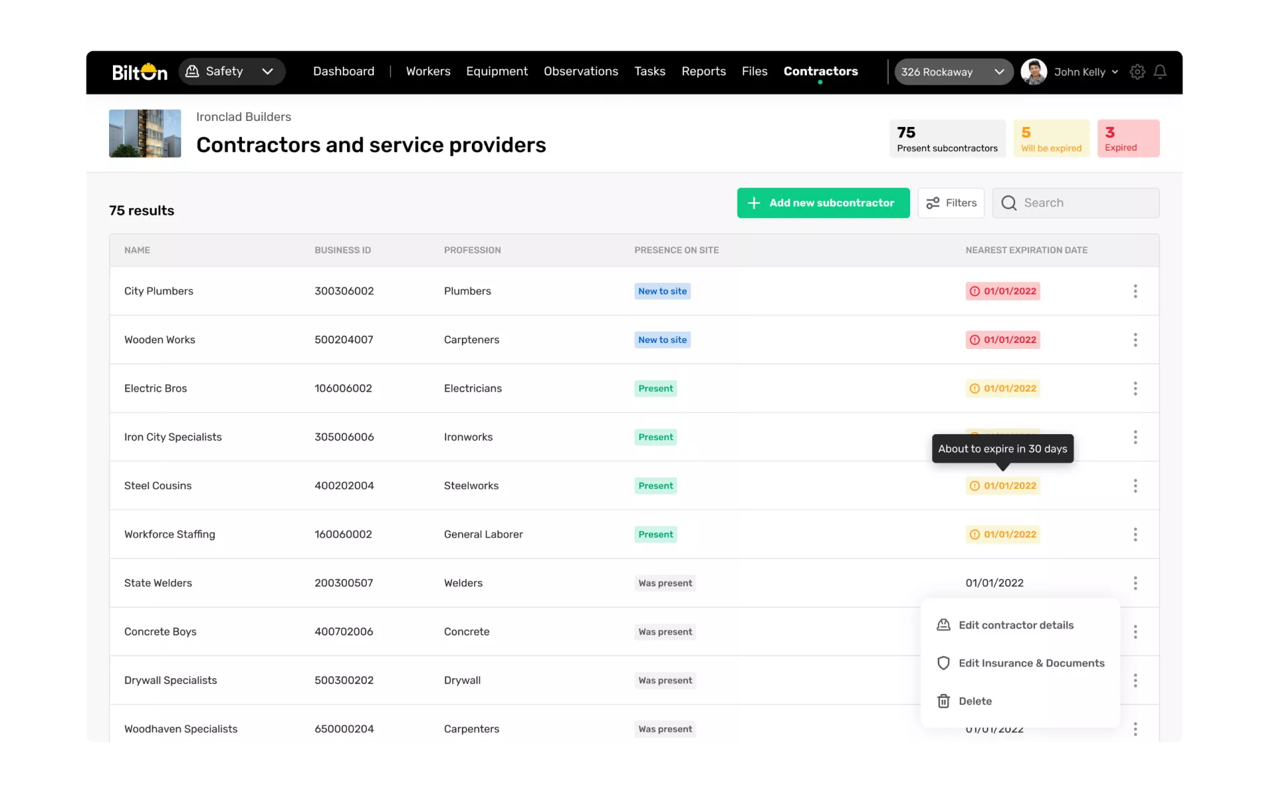Click expiring date badge for Steel Cousins
This screenshot has width=1269, height=793.
(x=1003, y=486)
